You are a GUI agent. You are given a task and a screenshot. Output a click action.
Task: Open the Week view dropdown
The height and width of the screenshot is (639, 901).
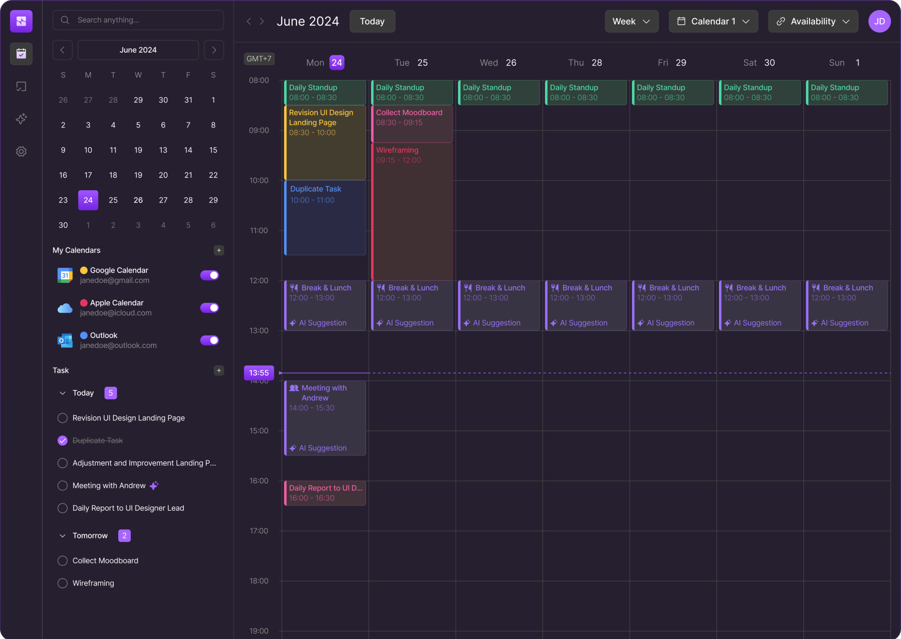631,21
